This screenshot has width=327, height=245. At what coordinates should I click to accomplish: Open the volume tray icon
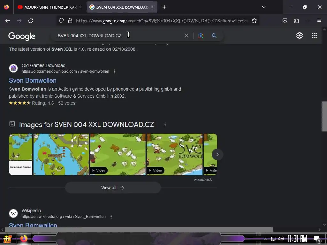[281, 239]
